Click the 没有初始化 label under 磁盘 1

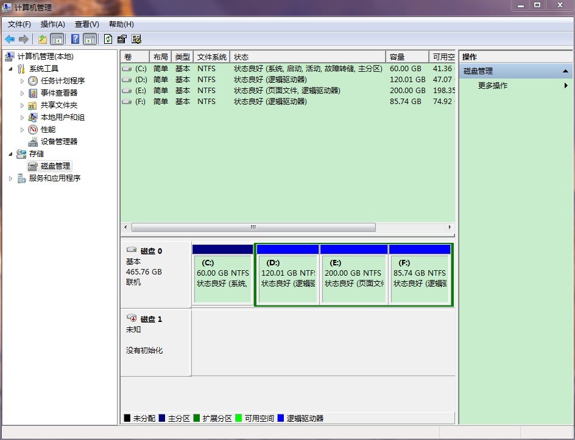coord(144,351)
